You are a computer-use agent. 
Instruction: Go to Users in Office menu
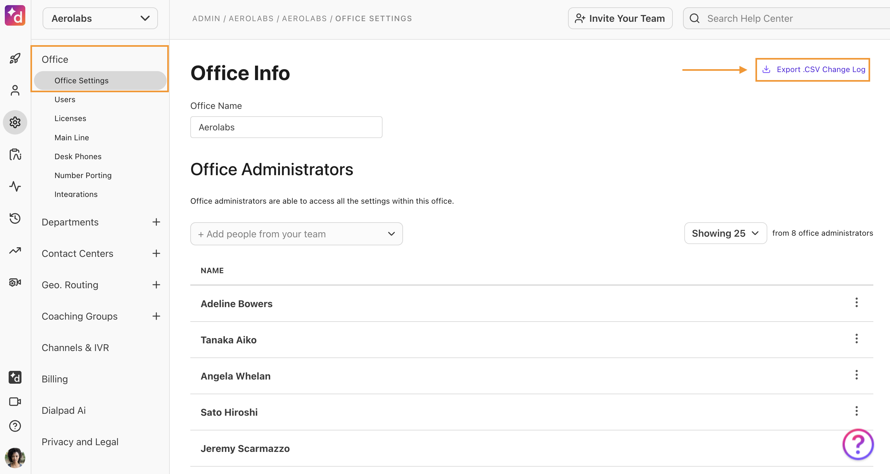(x=65, y=100)
